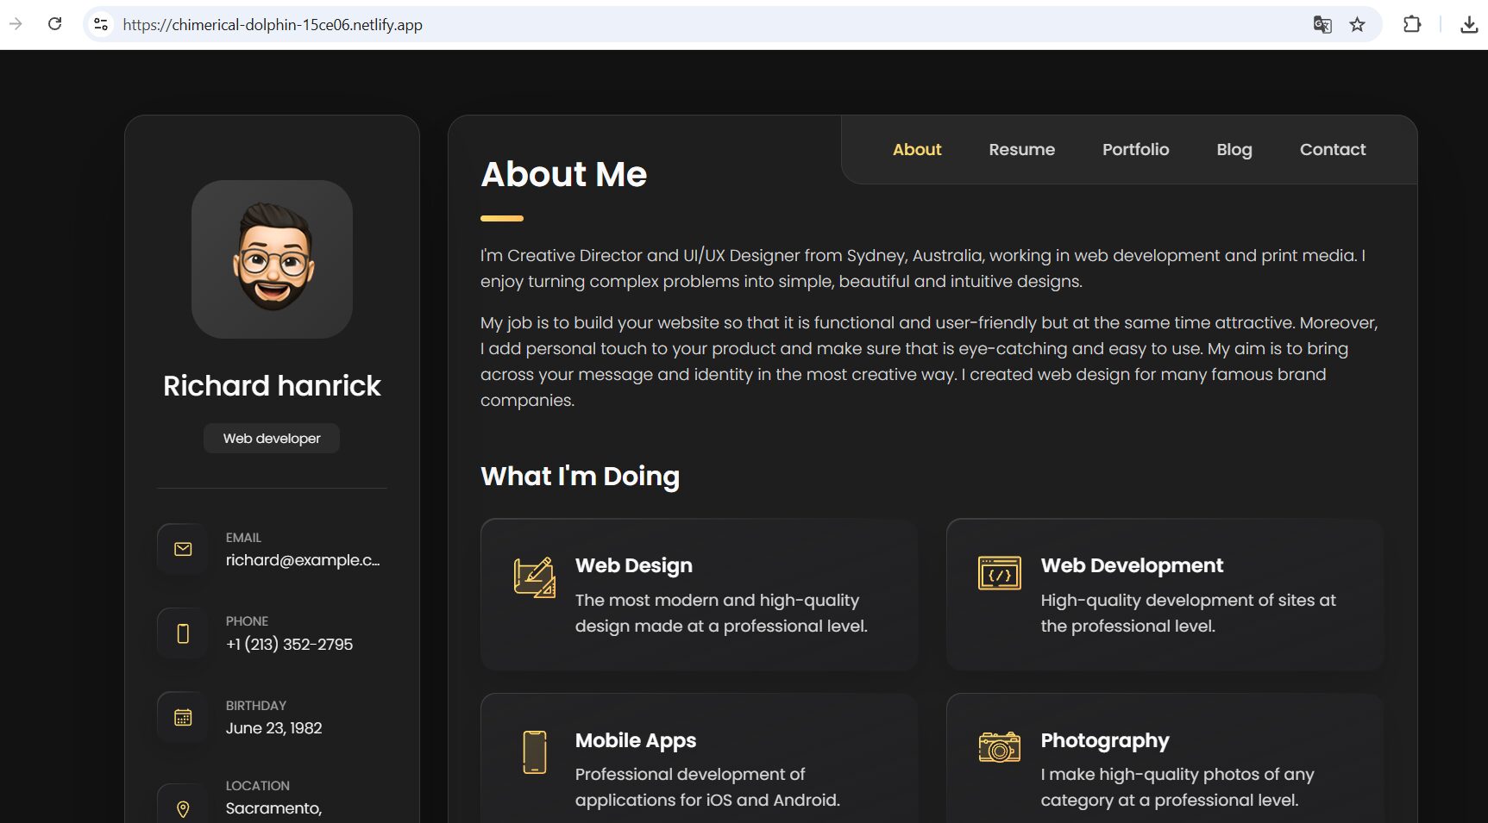Click the translate page icon
This screenshot has height=823, width=1488.
coord(1322,24)
